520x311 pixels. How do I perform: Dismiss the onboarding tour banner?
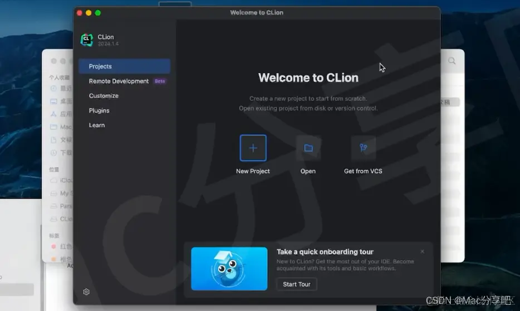coord(422,251)
